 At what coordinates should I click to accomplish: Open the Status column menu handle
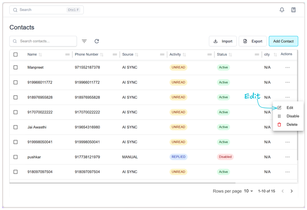257,55
